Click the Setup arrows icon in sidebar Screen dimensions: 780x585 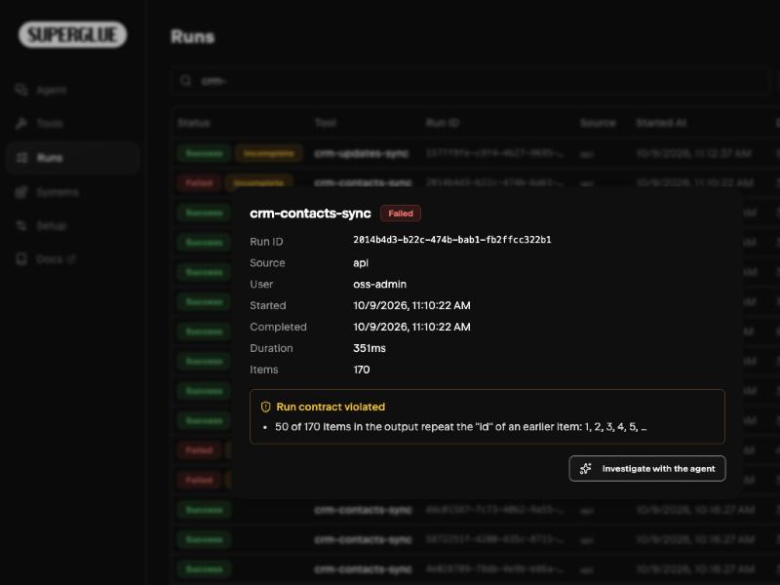pyautogui.click(x=20, y=226)
